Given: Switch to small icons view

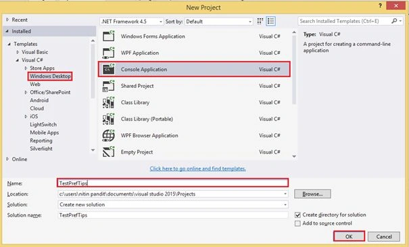Looking at the screenshot, I should tap(260, 21).
